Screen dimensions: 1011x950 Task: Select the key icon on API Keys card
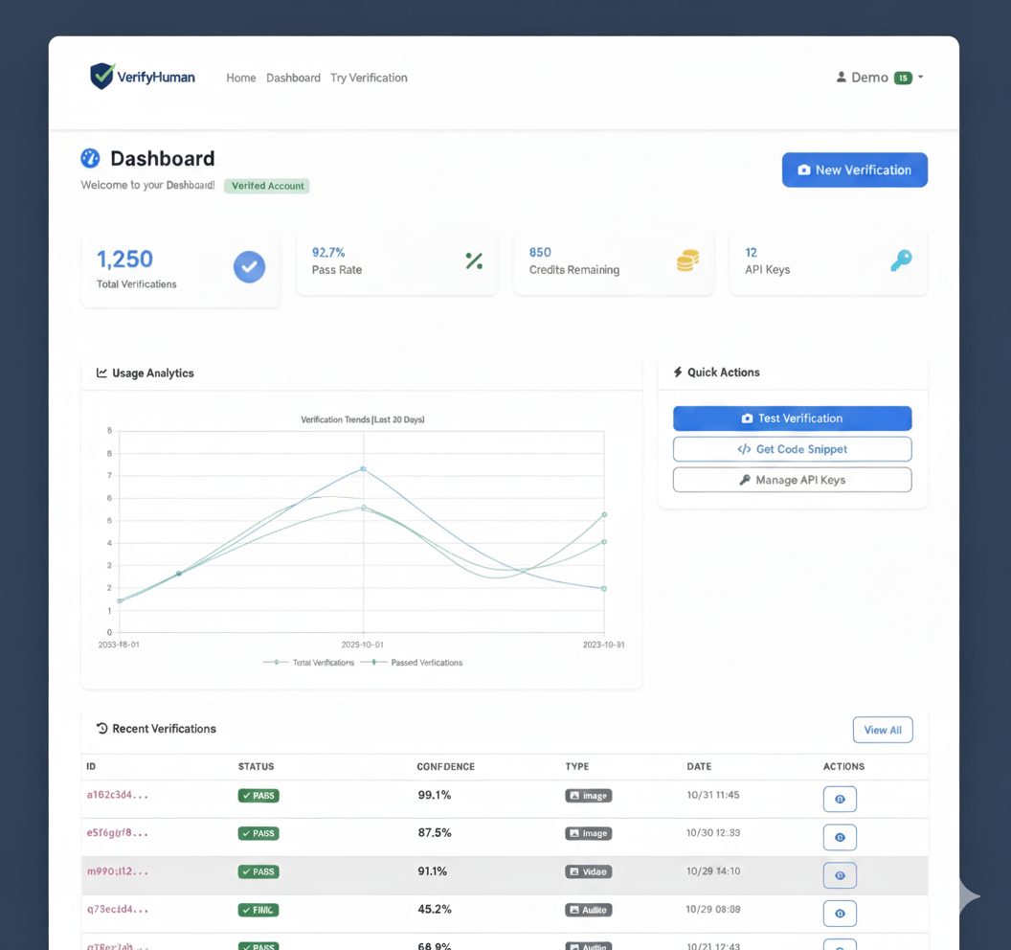coord(901,260)
